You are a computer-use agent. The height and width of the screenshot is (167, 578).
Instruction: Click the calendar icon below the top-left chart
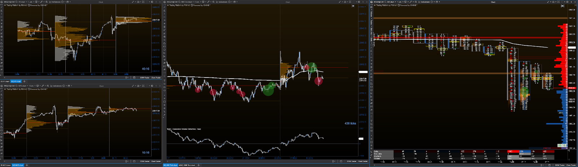point(134,77)
